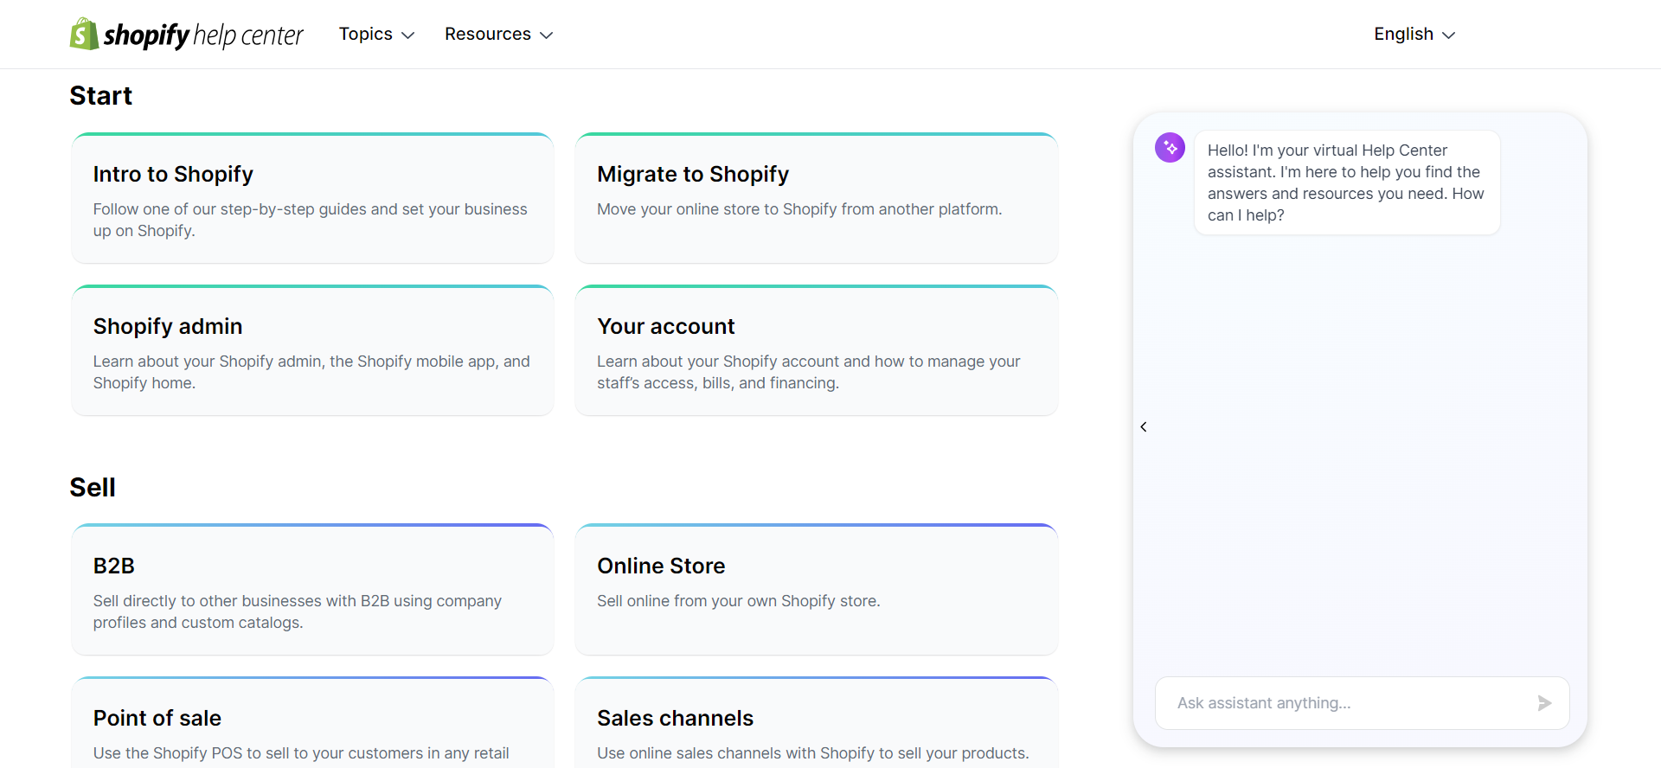
Task: Click the send message arrow icon
Action: (x=1544, y=703)
